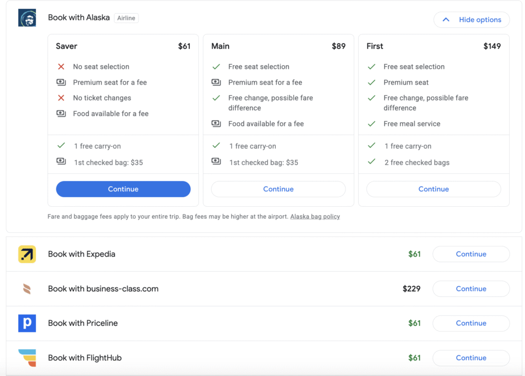The width and height of the screenshot is (525, 376).
Task: Click checkmark beside Main Free change, possible fare difference
Action: pos(216,98)
